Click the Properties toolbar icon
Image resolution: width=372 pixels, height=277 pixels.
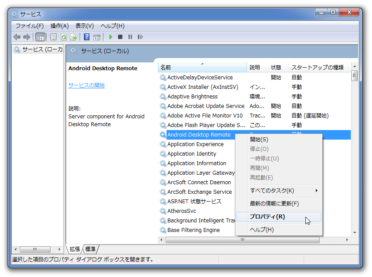[53, 37]
